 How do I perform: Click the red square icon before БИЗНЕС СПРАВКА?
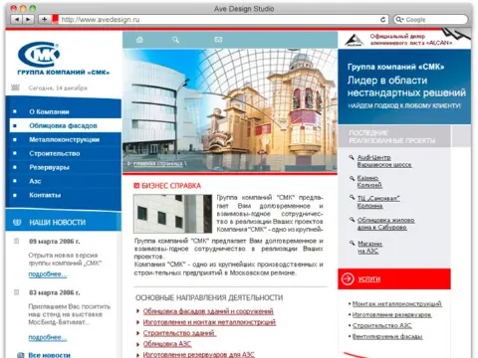136,186
